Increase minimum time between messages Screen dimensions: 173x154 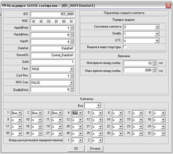pyautogui.click(x=154, y=62)
